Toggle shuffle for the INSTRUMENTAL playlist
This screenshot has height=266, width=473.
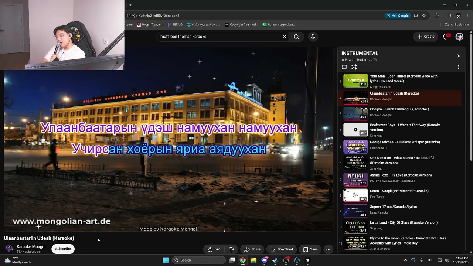(x=354, y=67)
